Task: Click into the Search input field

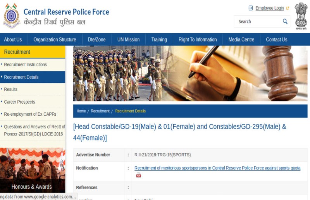Action: 258,22
